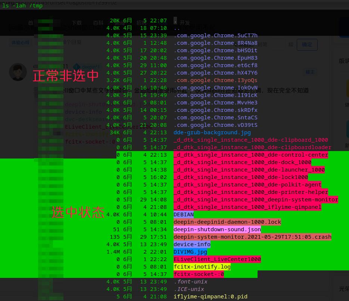Select .com.google.Chrome.5uCT7h entry
Image resolution: width=349 pixels, height=301 pixels.
coord(215,35)
